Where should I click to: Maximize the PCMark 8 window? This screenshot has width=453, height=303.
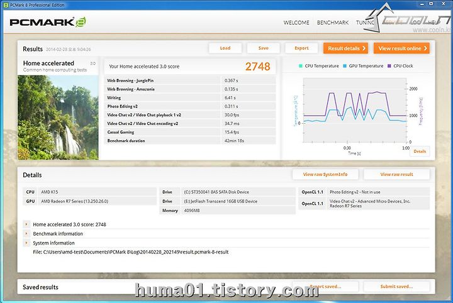pyautogui.click(x=431, y=4)
